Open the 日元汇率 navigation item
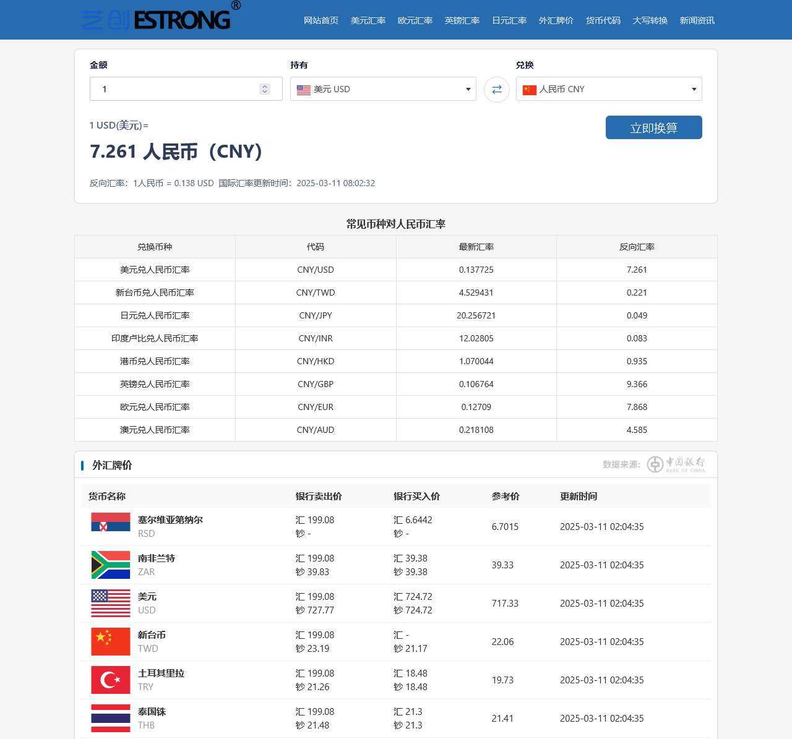 point(509,20)
